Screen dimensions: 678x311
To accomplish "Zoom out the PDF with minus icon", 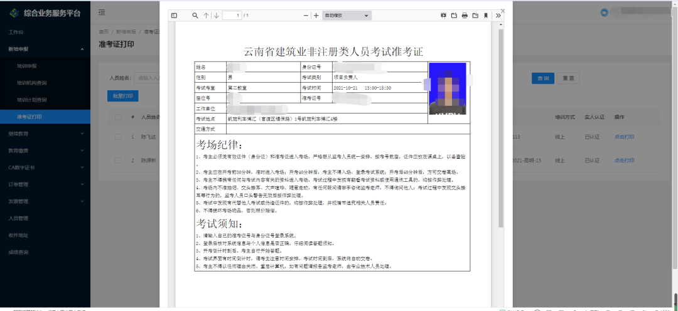I will [x=306, y=15].
